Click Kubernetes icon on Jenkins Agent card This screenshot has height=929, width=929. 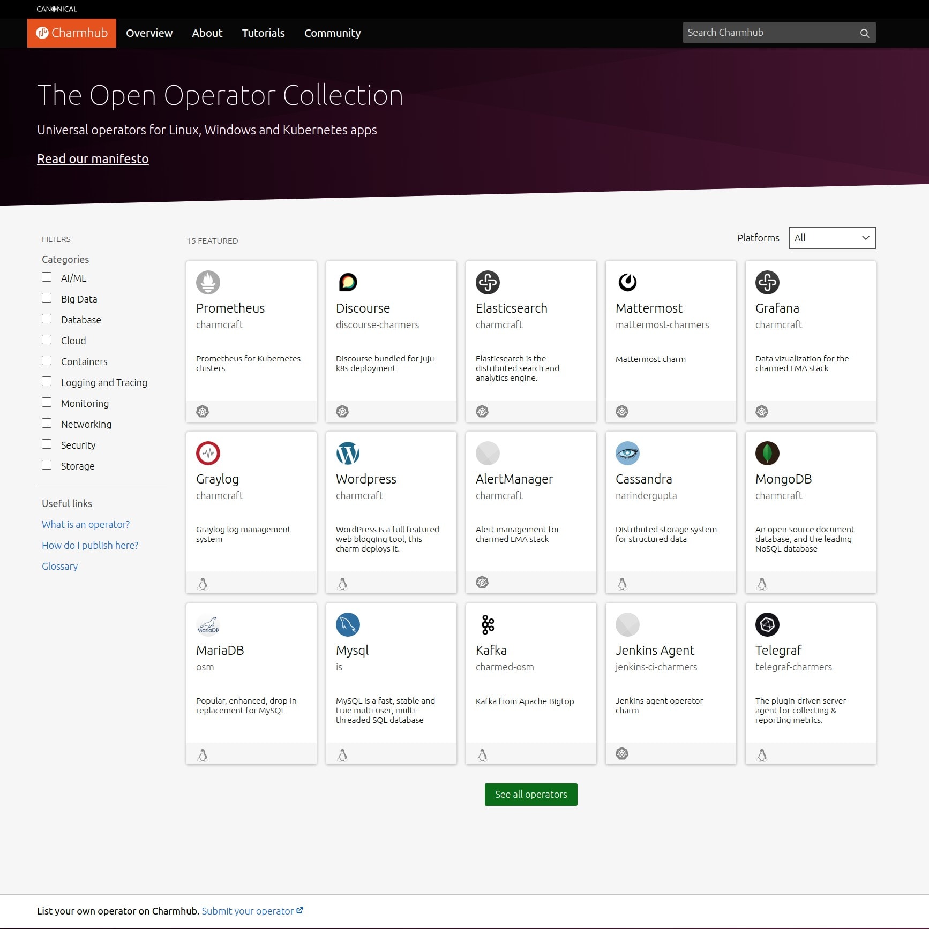tap(622, 753)
